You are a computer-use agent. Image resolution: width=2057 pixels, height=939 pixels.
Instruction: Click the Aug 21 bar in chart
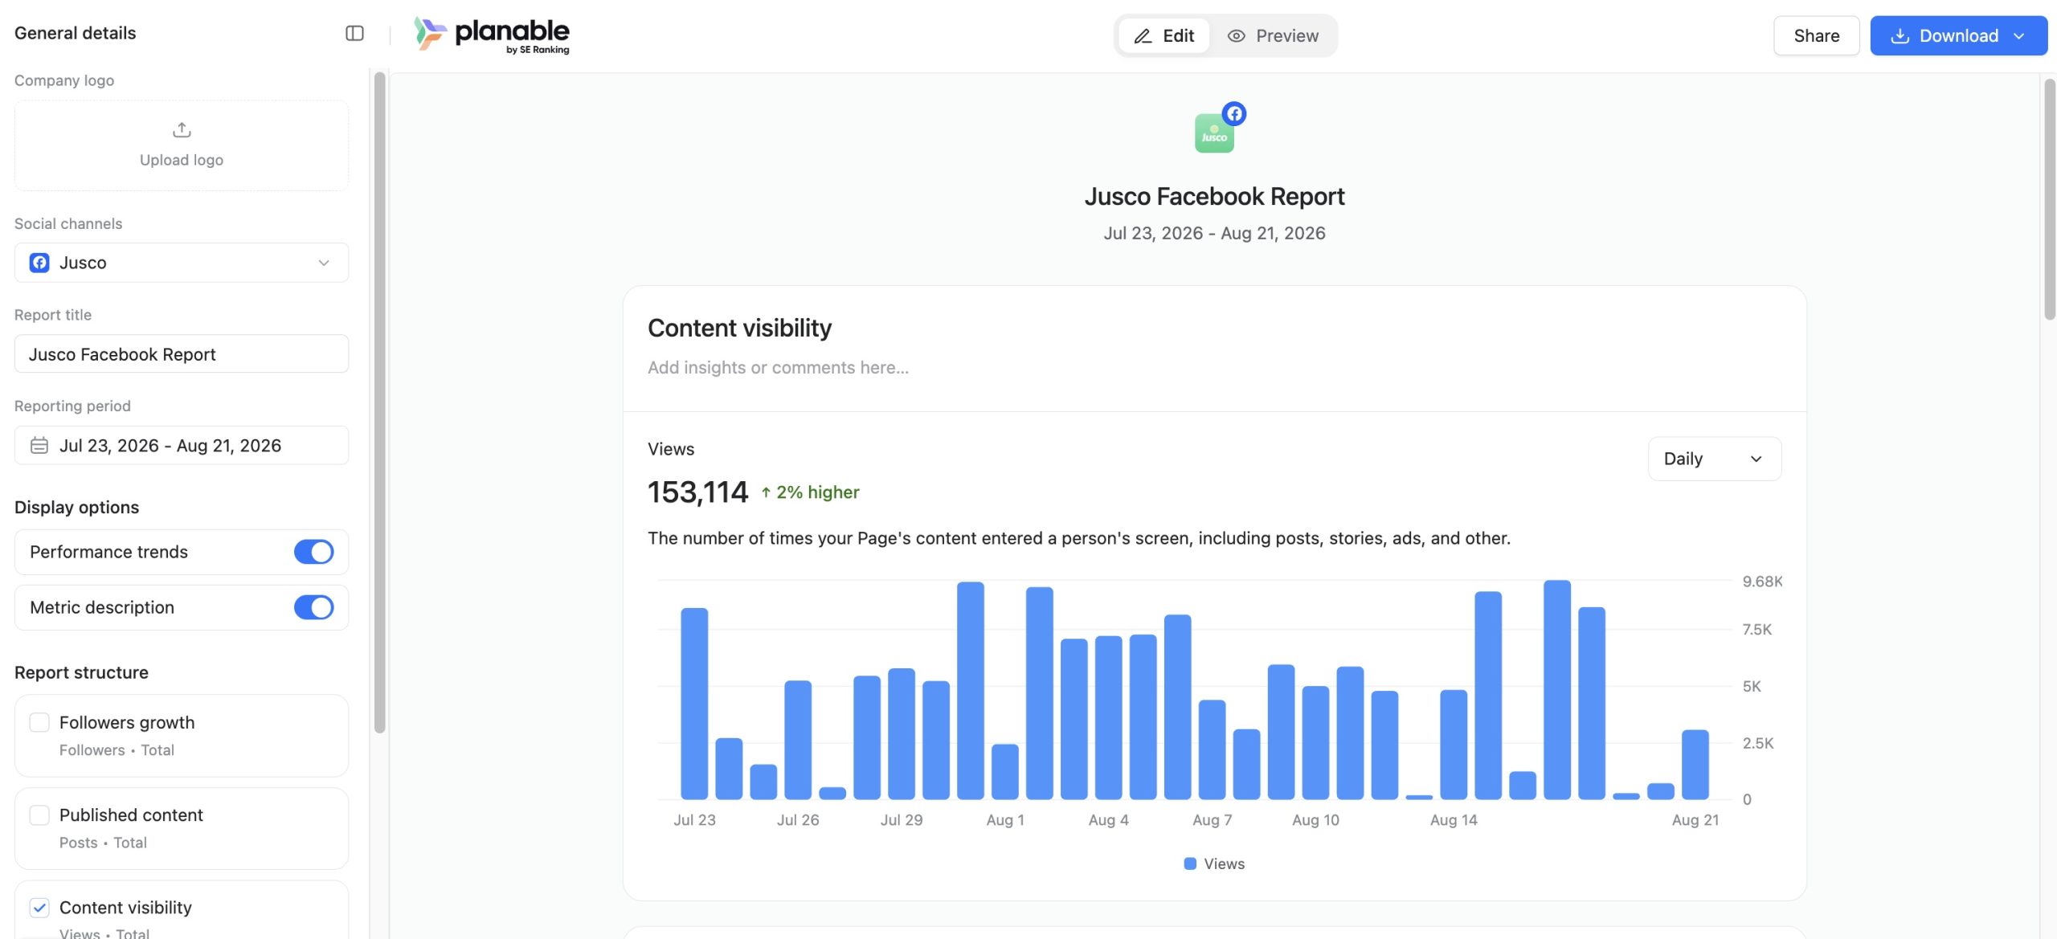pos(1695,765)
